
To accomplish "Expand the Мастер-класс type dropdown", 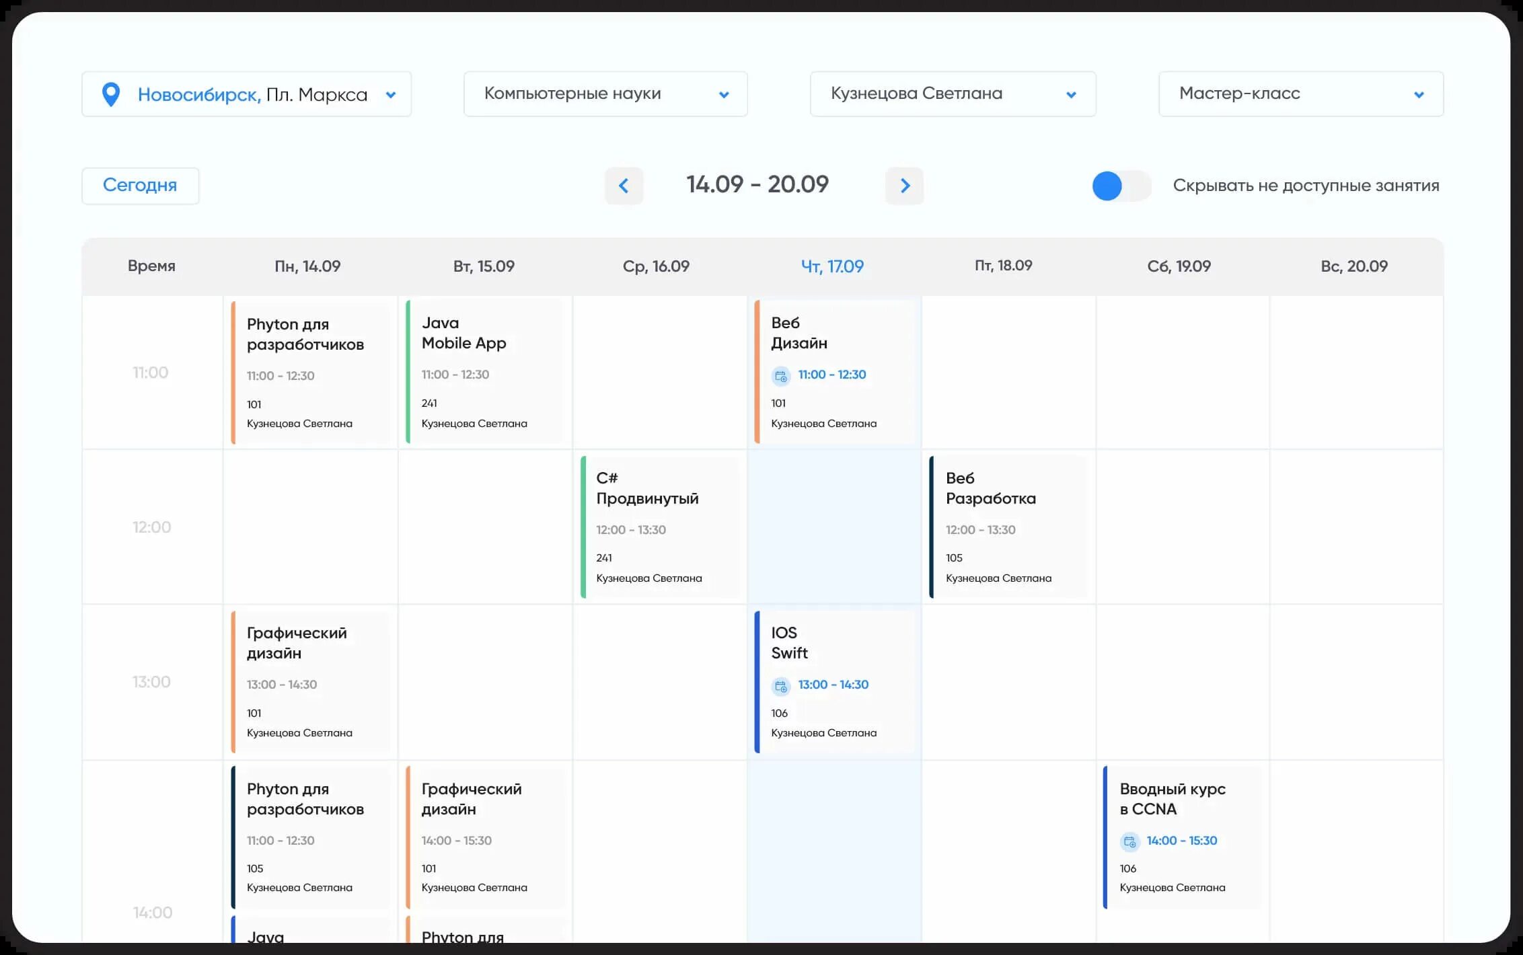I will pyautogui.click(x=1301, y=94).
